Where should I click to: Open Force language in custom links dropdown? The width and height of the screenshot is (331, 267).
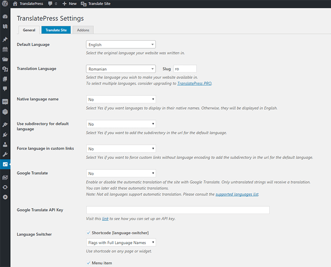tap(121, 149)
